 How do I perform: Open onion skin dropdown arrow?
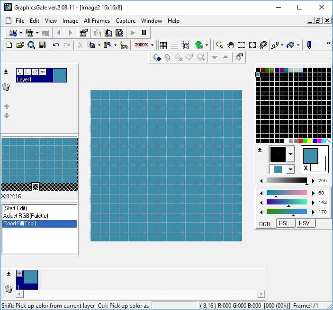[207, 45]
